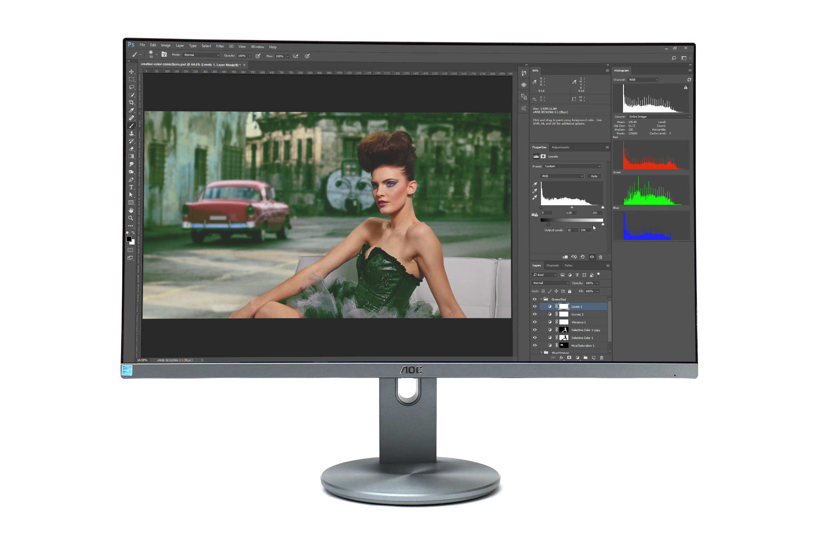This screenshot has height=545, width=818.
Task: Toggle visibility of Hue/Saturation 1 layer
Action: 535,345
